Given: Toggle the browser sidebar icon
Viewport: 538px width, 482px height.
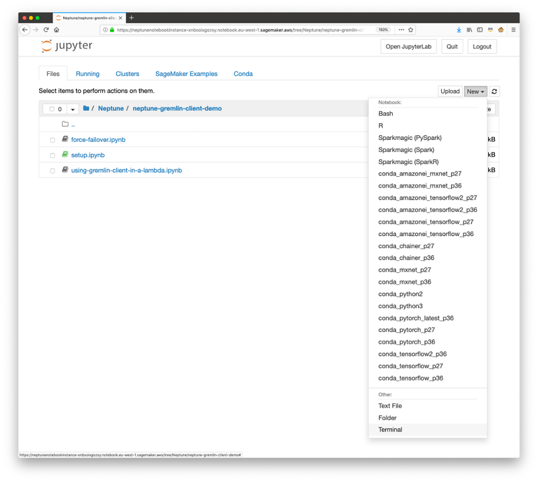Looking at the screenshot, I should point(479,30).
